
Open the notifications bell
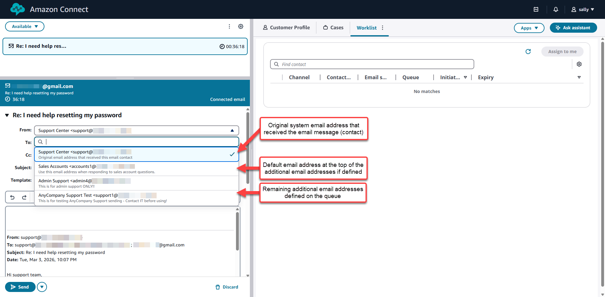tap(556, 9)
